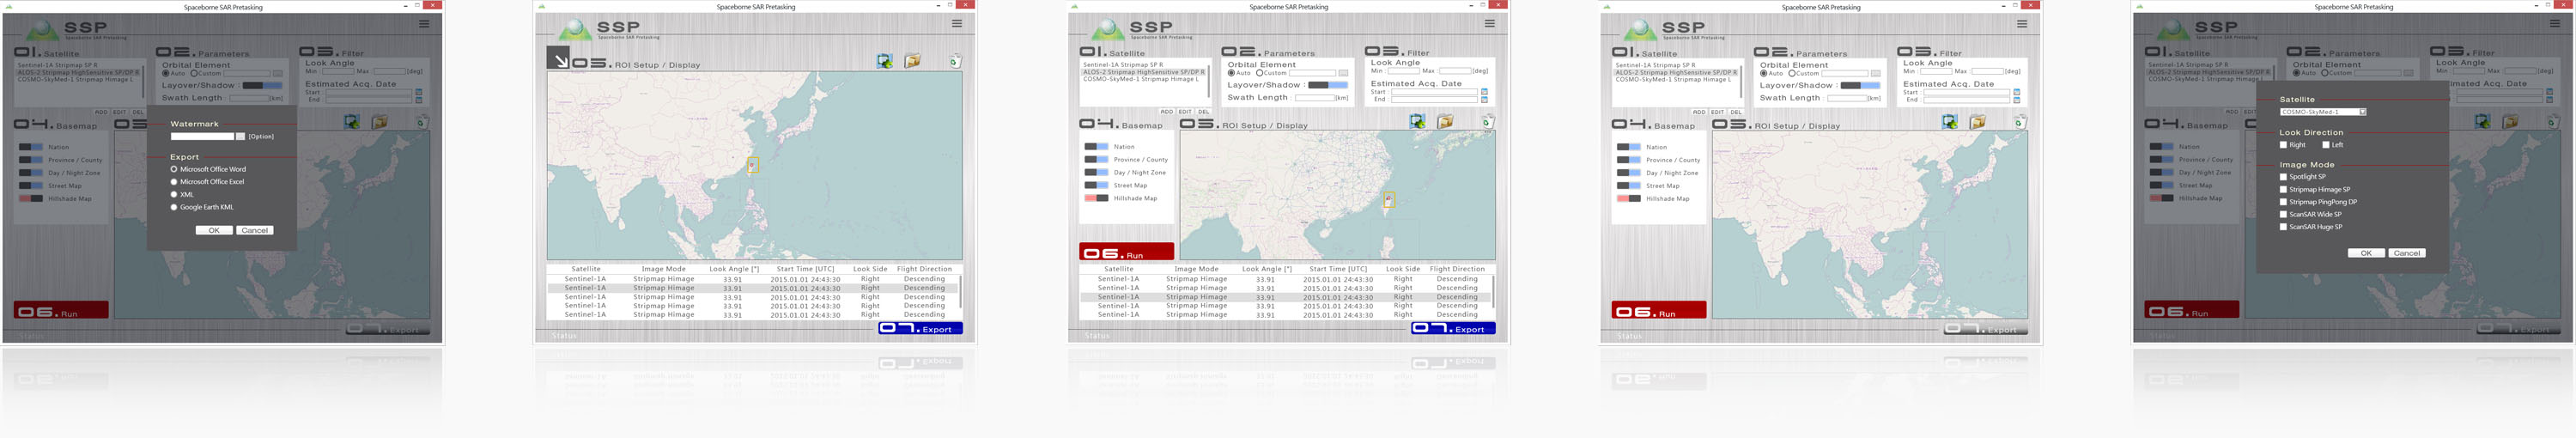
Task: Enable the Right look direction checkbox
Action: (x=2283, y=145)
